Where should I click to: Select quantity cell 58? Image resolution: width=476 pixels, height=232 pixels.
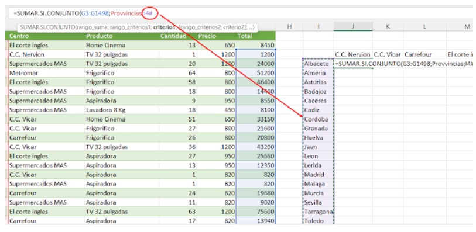coord(177,82)
